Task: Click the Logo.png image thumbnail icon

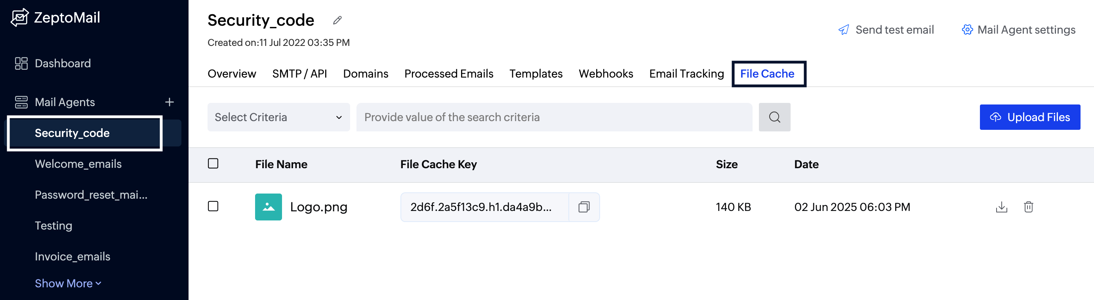Action: tap(269, 207)
